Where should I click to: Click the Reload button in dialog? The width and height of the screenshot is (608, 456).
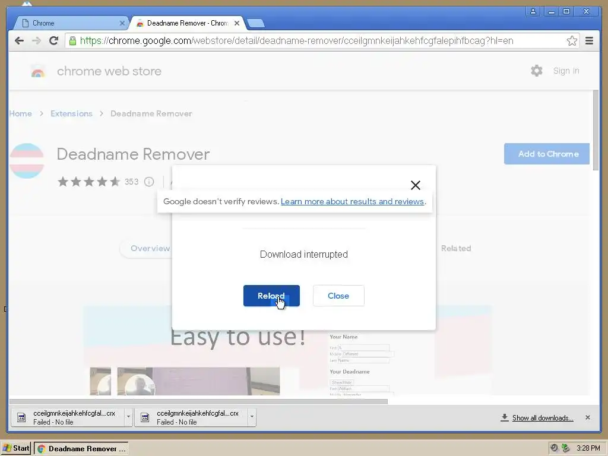[271, 296]
